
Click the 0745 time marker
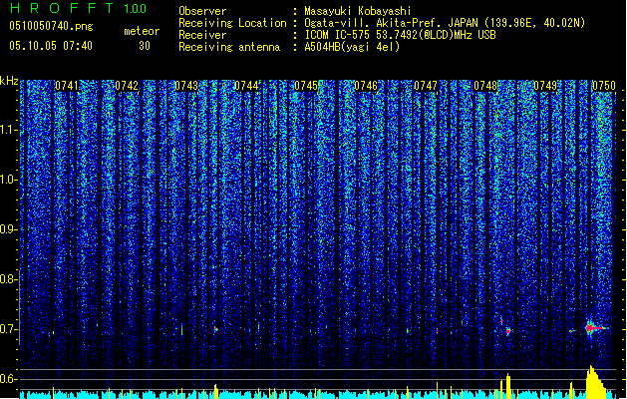(x=306, y=86)
